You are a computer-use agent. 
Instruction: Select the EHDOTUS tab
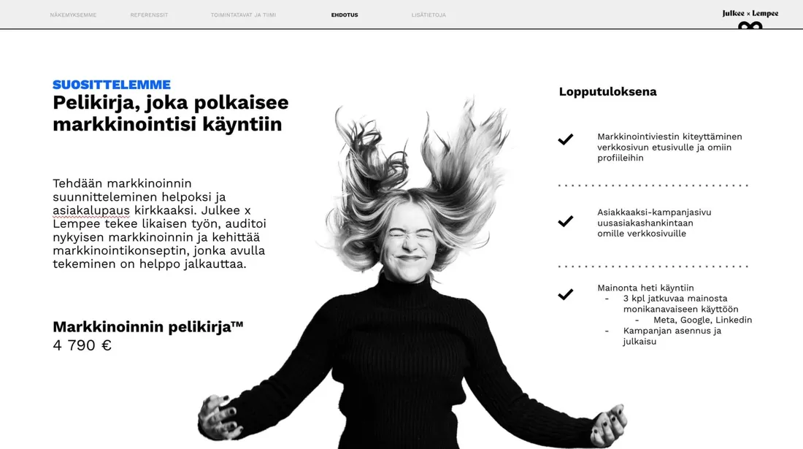345,15
